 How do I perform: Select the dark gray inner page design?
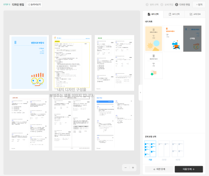coord(192,39)
